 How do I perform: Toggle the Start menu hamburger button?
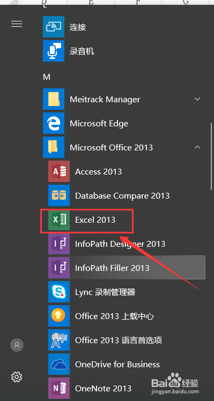17,24
